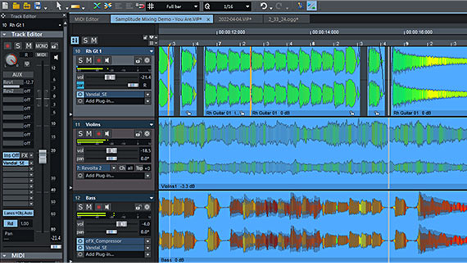Click the Ins Off button
467x263 pixels.
(11, 156)
